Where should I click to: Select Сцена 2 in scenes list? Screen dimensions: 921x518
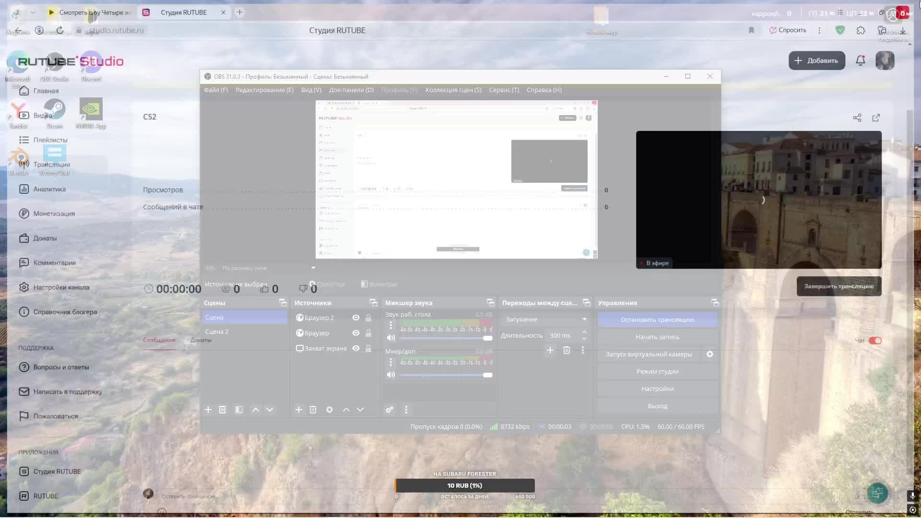(217, 331)
